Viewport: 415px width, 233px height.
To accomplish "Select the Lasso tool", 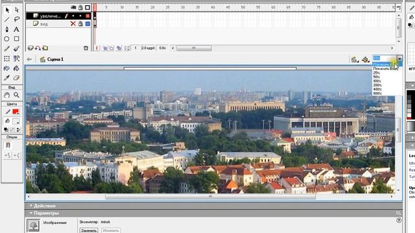I will pyautogui.click(x=17, y=19).
